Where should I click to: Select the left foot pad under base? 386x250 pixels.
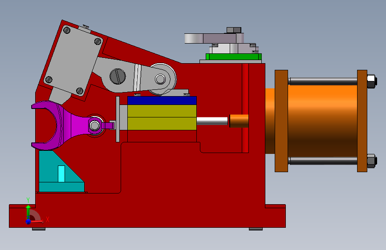(x=39, y=229)
